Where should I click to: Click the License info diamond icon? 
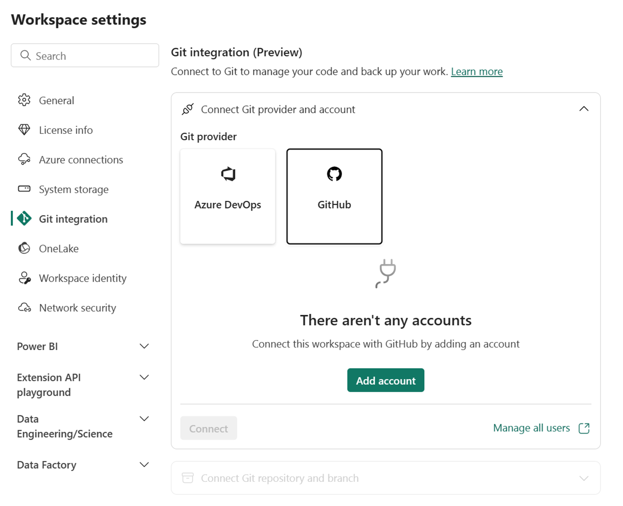click(x=24, y=129)
